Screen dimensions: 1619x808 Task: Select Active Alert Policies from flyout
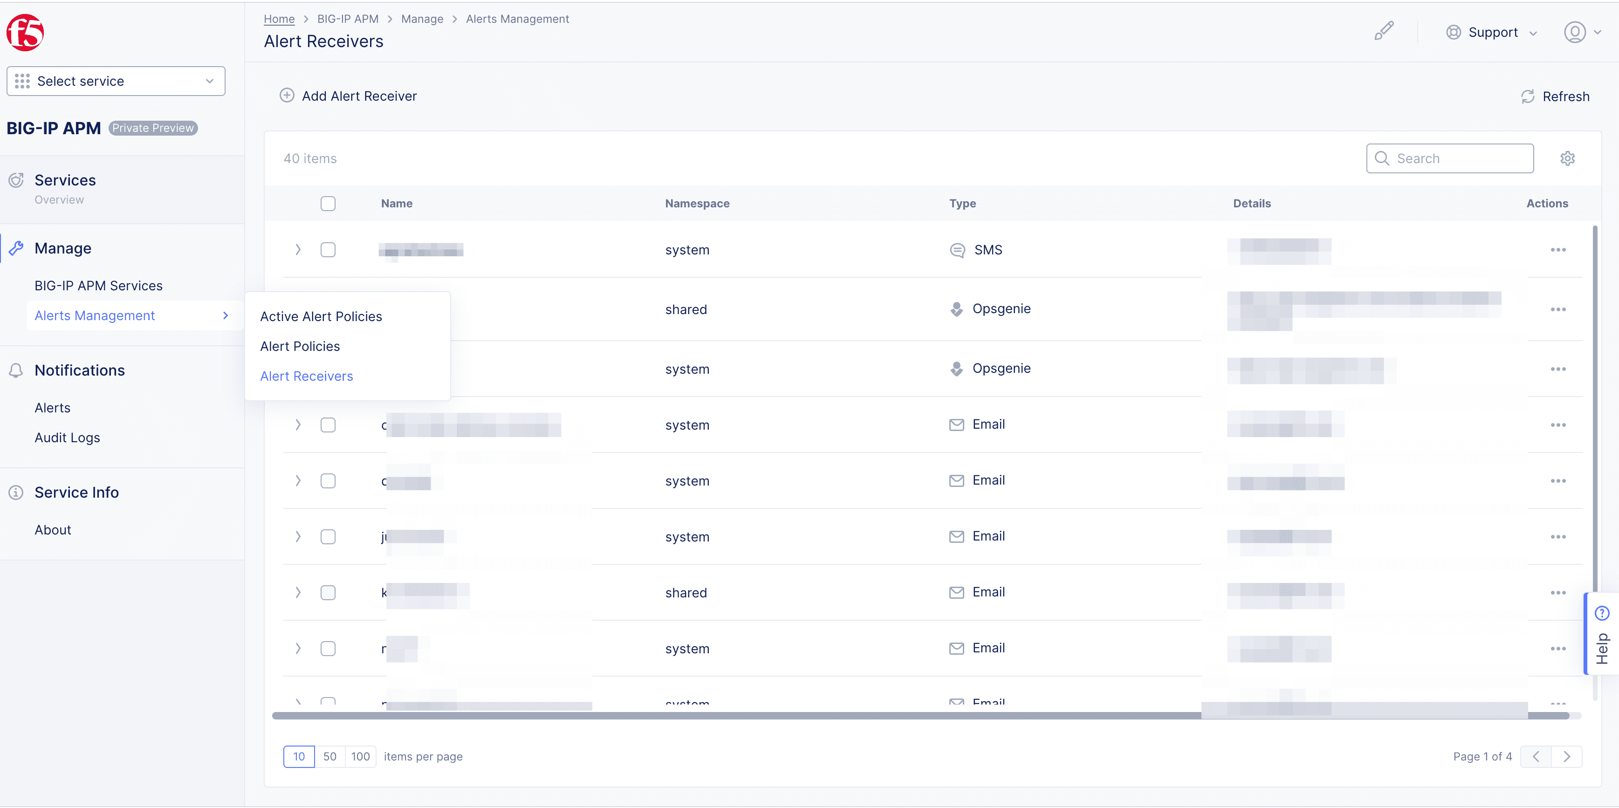coord(321,317)
